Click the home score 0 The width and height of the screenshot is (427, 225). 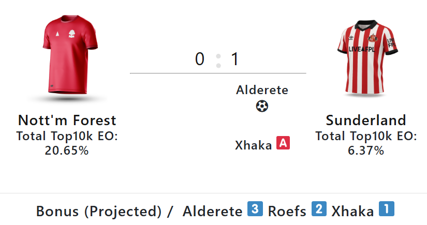(x=200, y=59)
